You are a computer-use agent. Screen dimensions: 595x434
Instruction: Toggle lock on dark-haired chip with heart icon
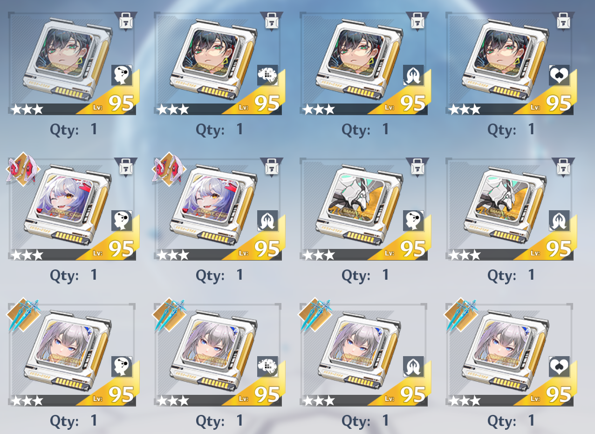[563, 21]
